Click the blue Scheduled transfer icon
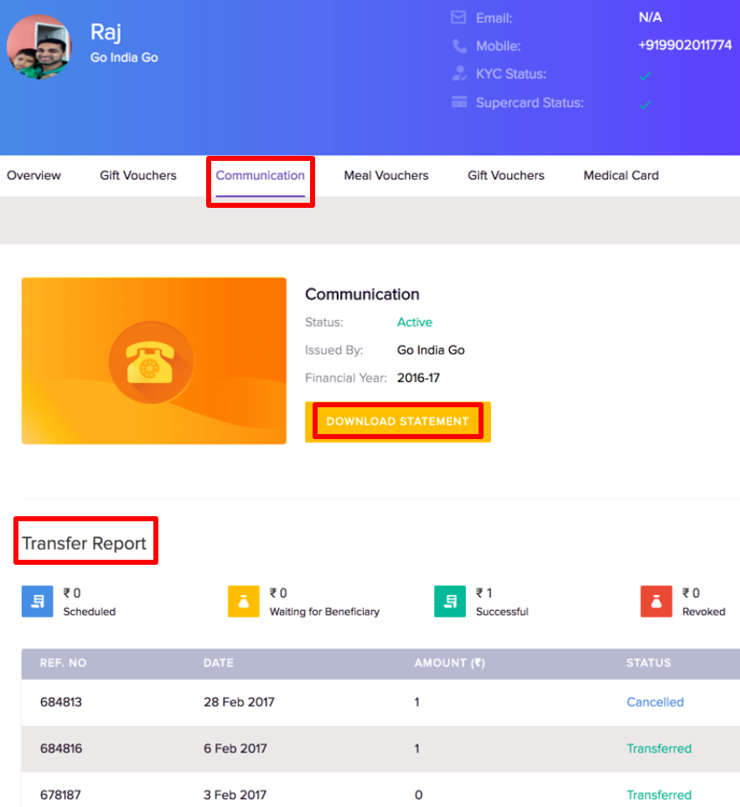Image resolution: width=740 pixels, height=807 pixels. click(37, 601)
